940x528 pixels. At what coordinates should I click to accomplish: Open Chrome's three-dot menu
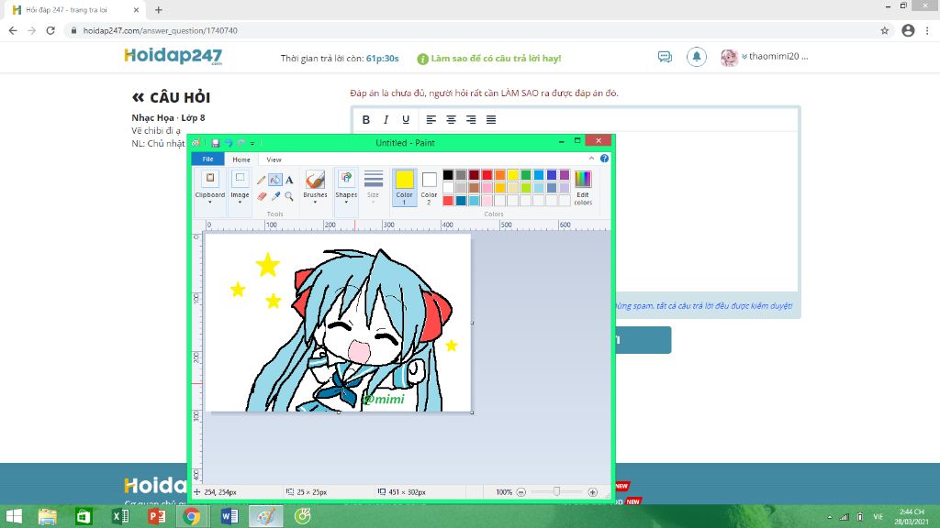click(x=928, y=30)
